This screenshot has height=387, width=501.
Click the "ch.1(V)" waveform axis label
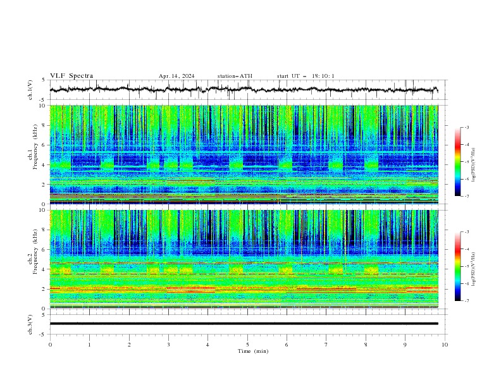click(30, 90)
